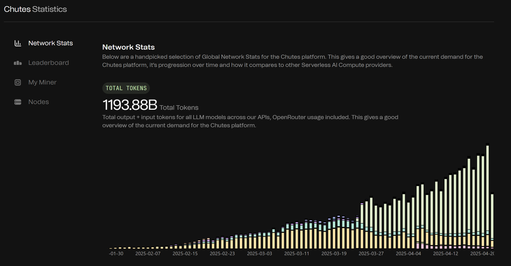
Task: Click the 2025-02-23 axis date label
Action: click(x=222, y=253)
